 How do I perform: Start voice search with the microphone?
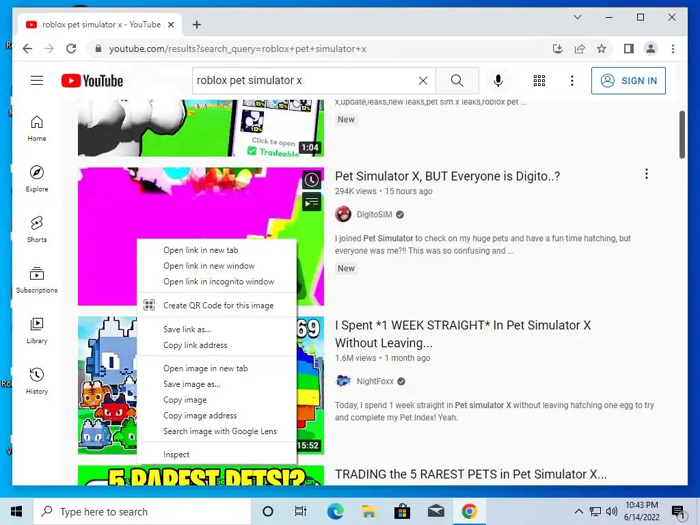coord(498,81)
